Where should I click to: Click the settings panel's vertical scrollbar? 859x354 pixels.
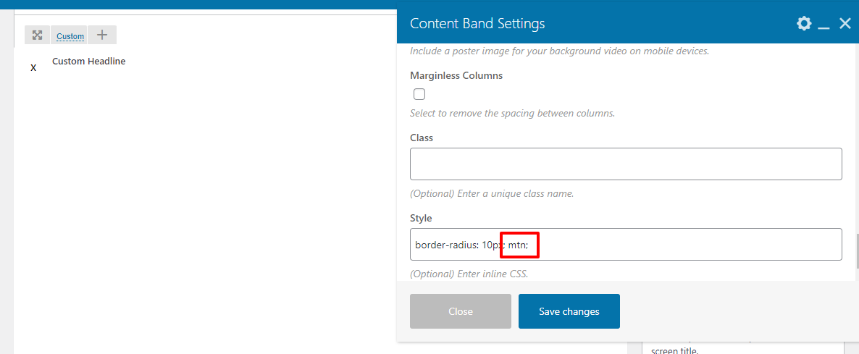click(856, 250)
